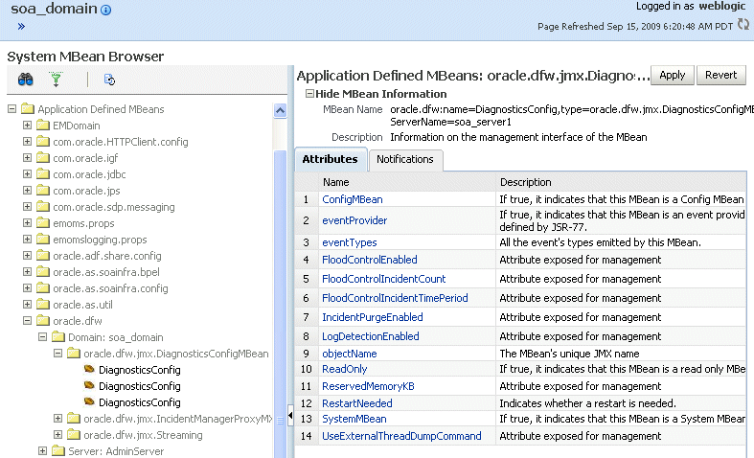
Task: Expand the com.oracle.sdp.messaging node
Action: (28, 207)
